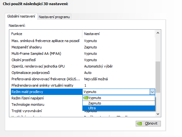Image resolution: width=182 pixels, height=137 pixels.
Task: Click value 1 for Předrenderované snímky
Action: pyautogui.click(x=85, y=85)
